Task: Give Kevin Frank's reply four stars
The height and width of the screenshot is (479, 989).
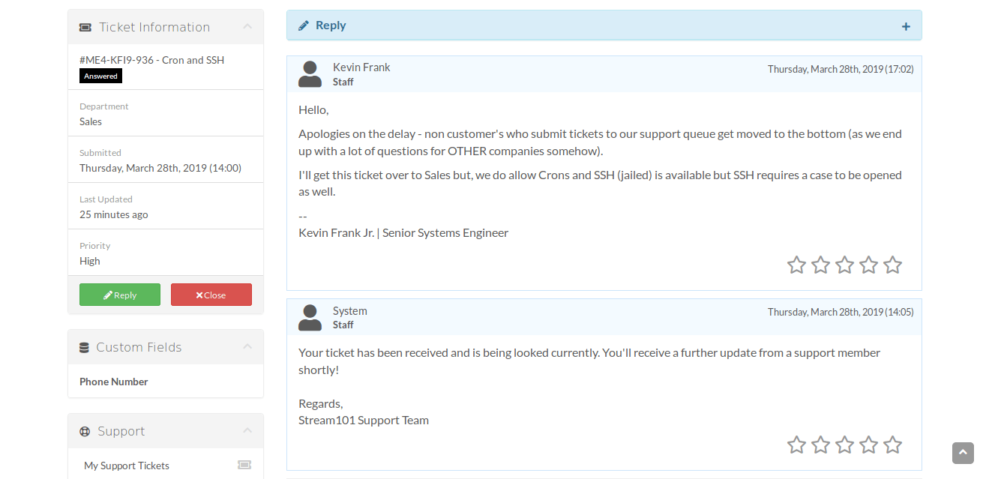Action: (x=868, y=265)
